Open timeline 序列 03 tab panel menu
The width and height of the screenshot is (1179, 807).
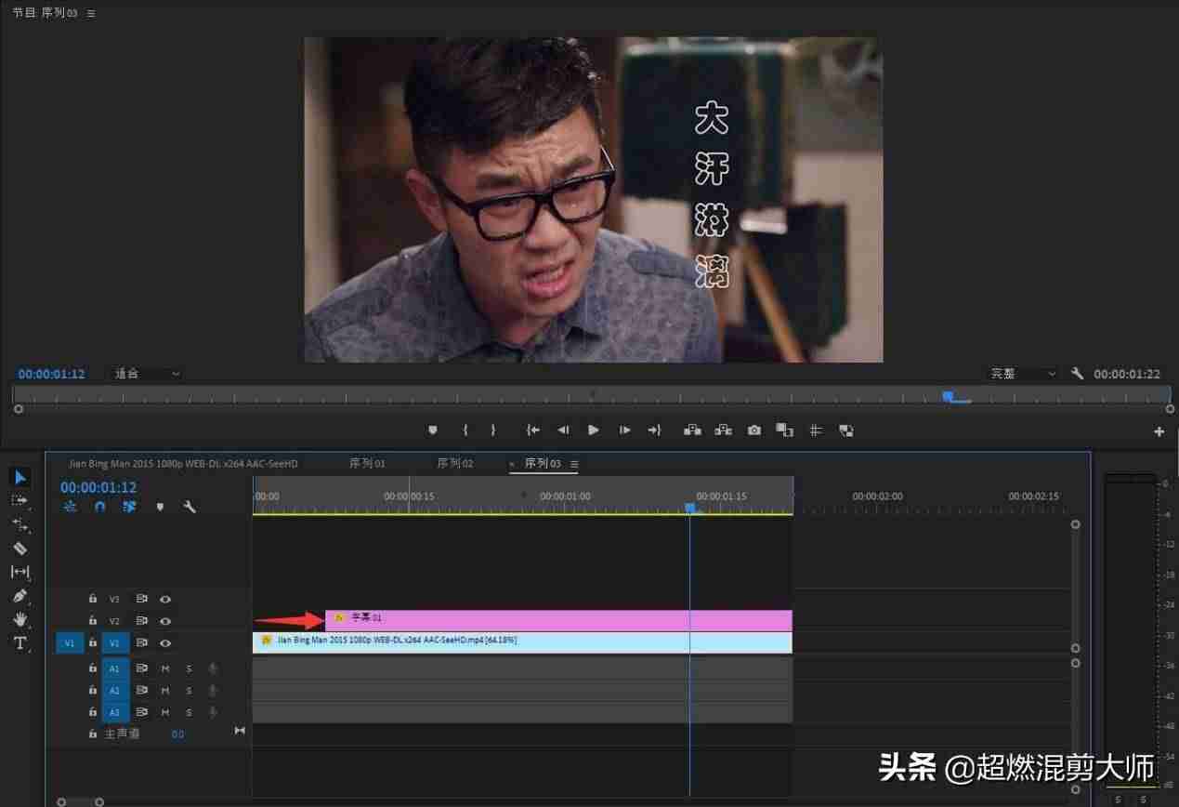(x=574, y=464)
